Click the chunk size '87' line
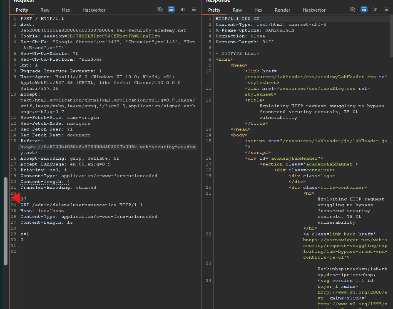The height and width of the screenshot is (309, 393). (x=23, y=199)
